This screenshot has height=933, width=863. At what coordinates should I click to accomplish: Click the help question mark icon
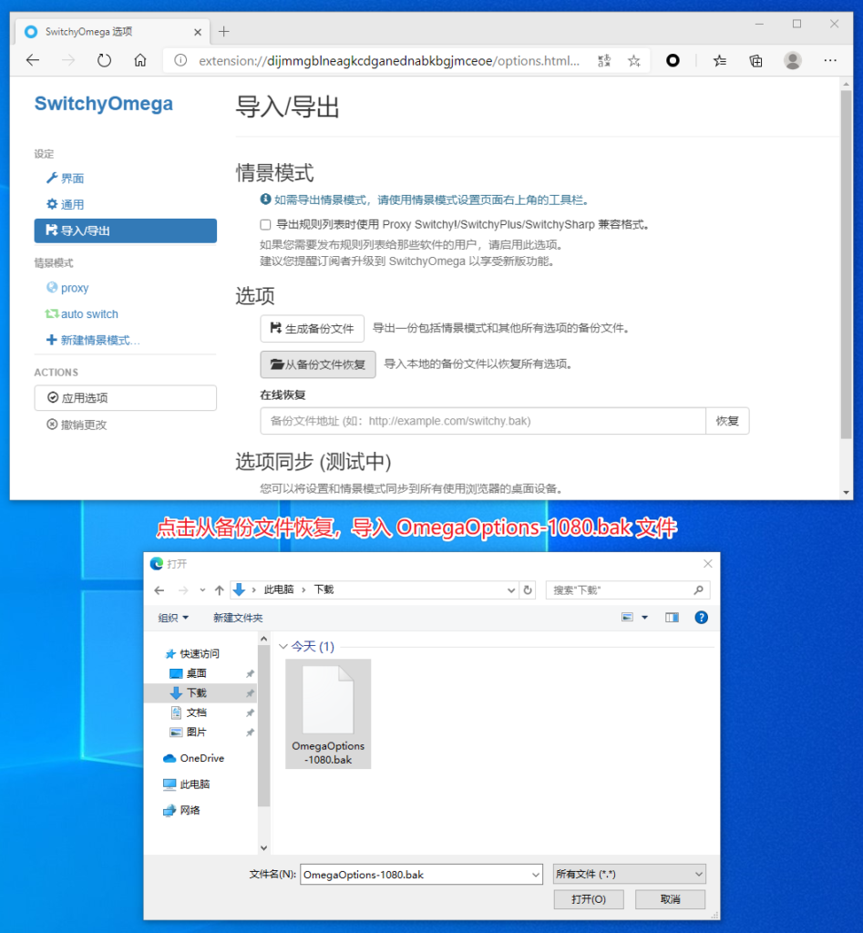[x=701, y=617]
